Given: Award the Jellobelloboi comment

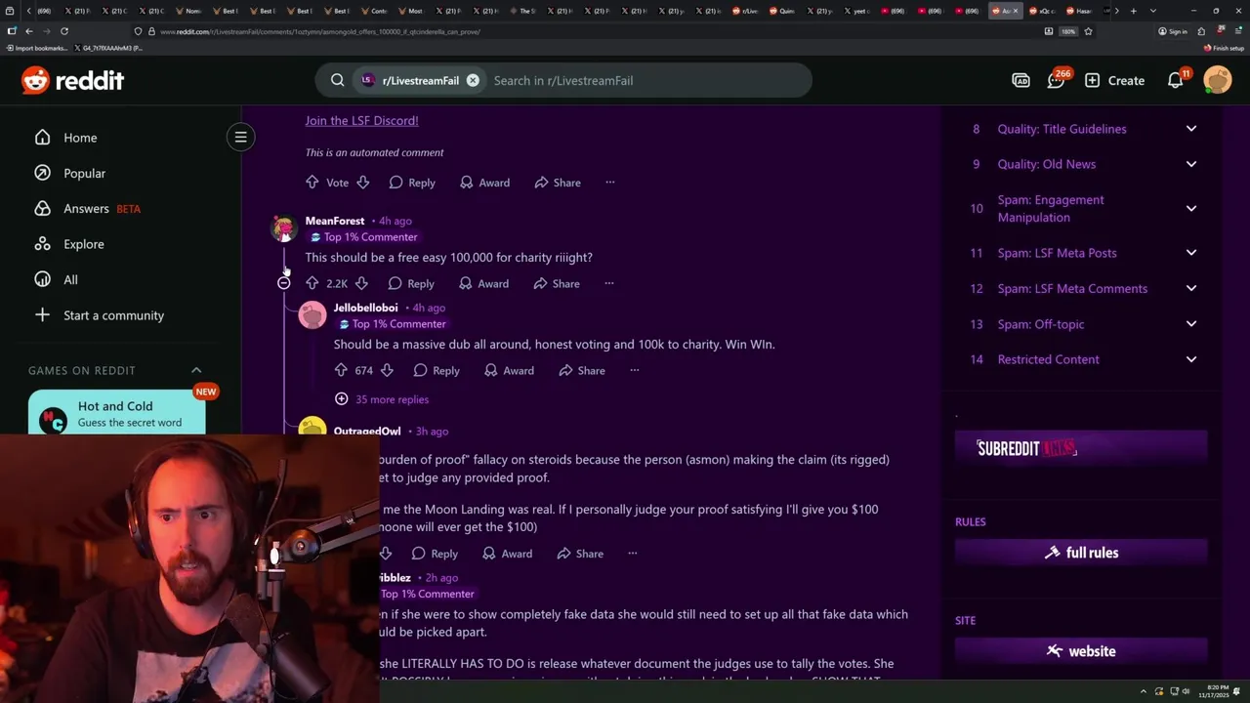Looking at the screenshot, I should [x=509, y=370].
